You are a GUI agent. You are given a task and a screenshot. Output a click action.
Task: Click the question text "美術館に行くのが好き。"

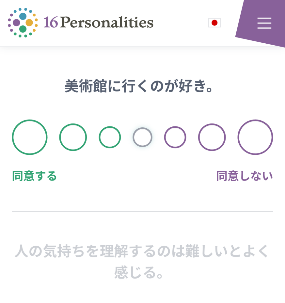pos(140,87)
